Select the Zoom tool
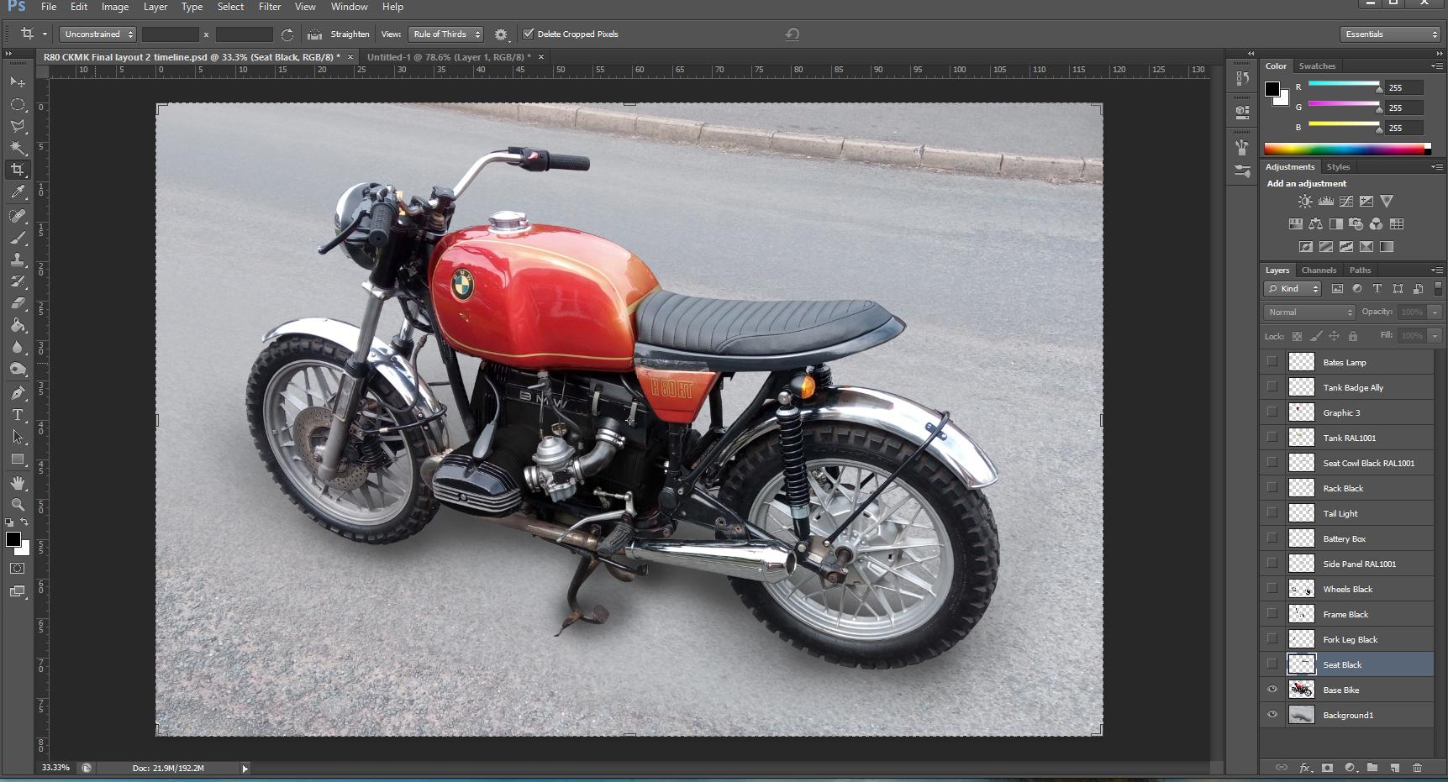The height and width of the screenshot is (782, 1448). tap(18, 505)
